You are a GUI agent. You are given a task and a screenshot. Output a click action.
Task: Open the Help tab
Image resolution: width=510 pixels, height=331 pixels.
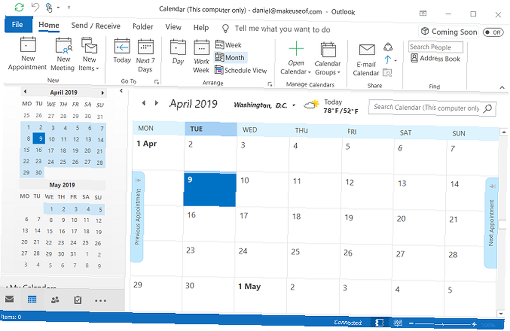(x=201, y=28)
